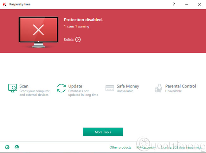Click License: 363 days remaining link

[181, 147]
